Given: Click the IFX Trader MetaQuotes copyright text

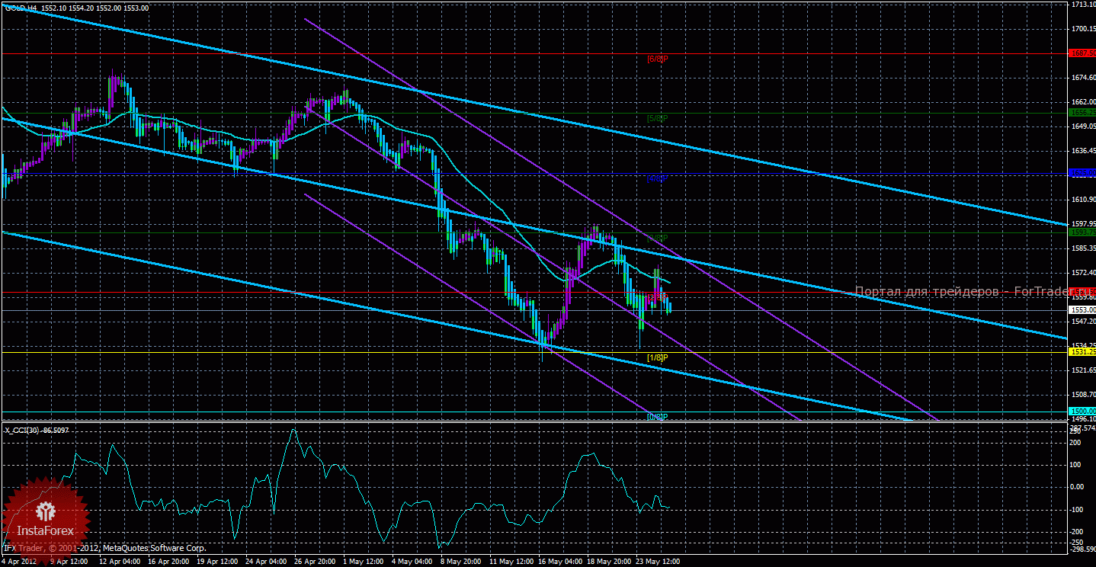Looking at the screenshot, I should pyautogui.click(x=104, y=548).
